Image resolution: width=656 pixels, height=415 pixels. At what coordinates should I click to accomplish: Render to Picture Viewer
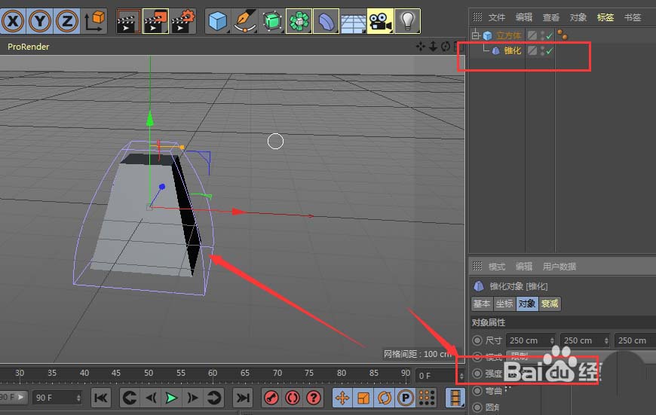[x=155, y=21]
